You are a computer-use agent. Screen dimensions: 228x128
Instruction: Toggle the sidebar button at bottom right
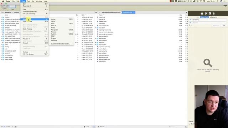[186, 127]
